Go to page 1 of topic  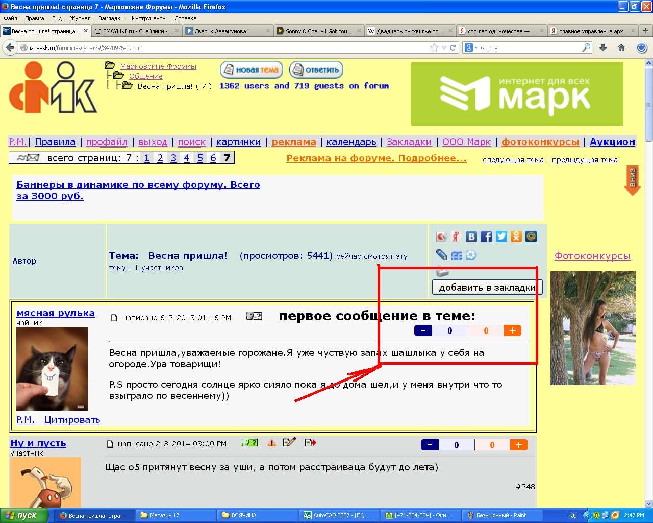pos(147,158)
